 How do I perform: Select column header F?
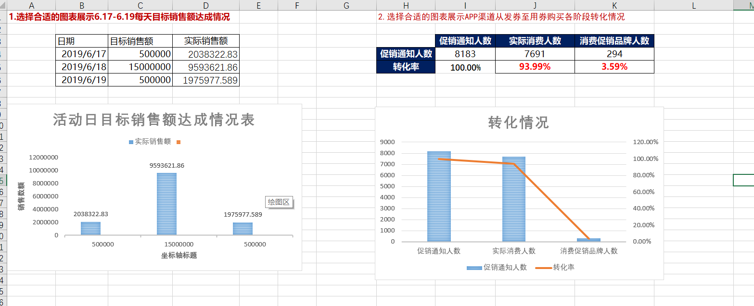click(297, 5)
